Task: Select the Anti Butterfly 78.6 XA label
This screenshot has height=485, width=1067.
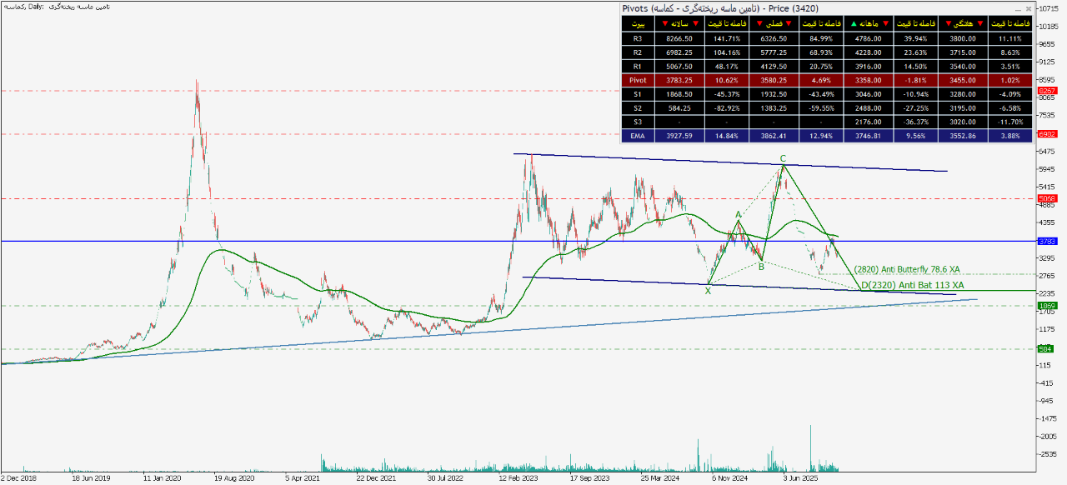Action: 907,269
